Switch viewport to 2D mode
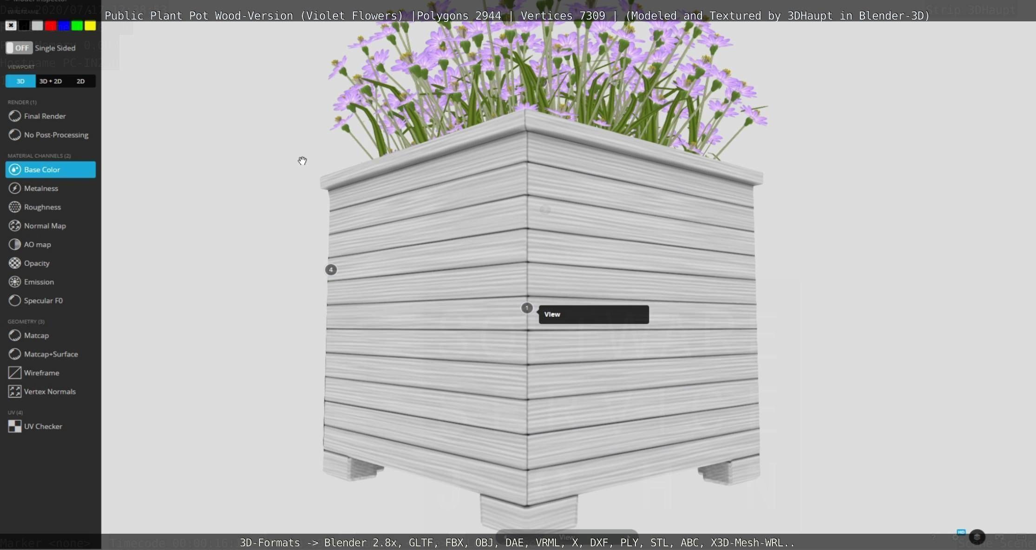Screen dimensions: 1036x550 (x=80, y=81)
